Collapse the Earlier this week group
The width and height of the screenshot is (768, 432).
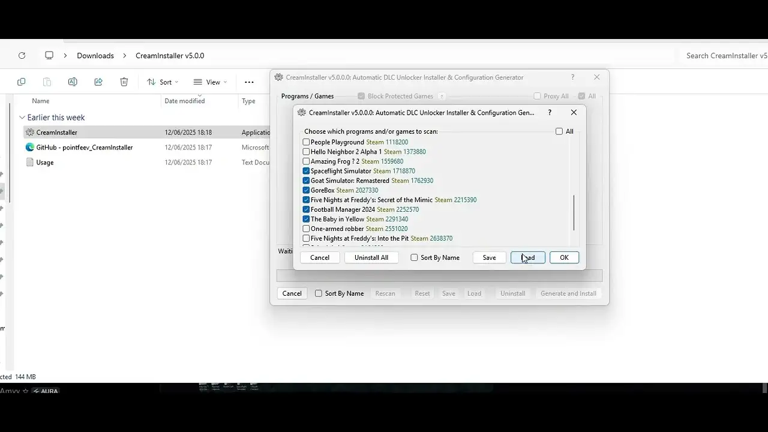point(22,118)
